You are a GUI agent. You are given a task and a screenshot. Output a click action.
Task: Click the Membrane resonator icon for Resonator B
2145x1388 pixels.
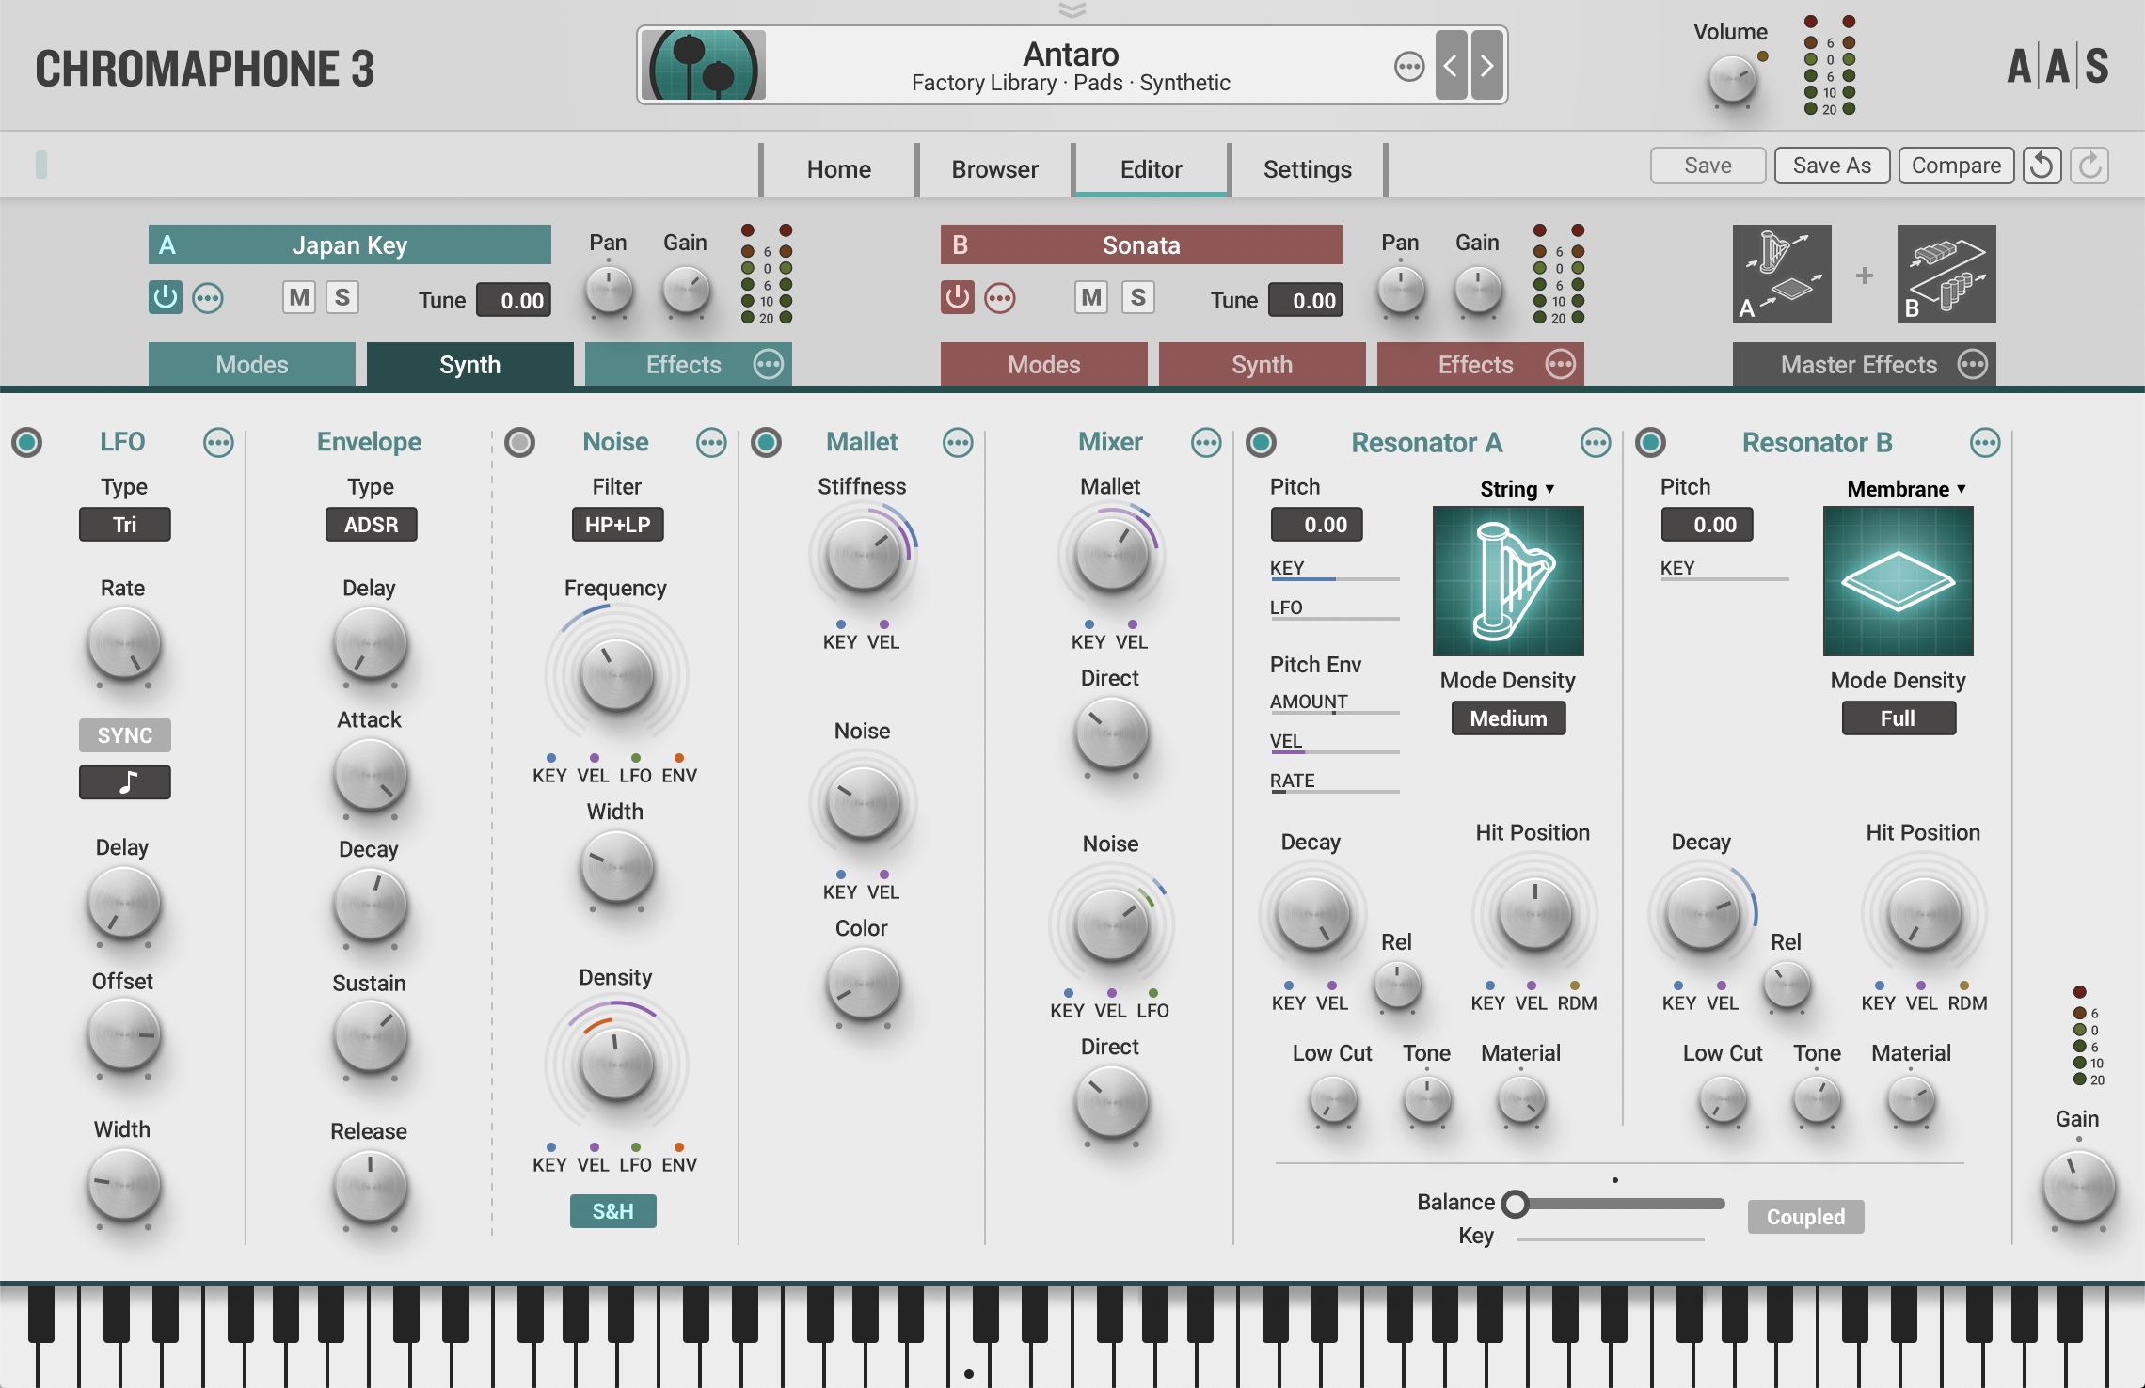click(1897, 581)
